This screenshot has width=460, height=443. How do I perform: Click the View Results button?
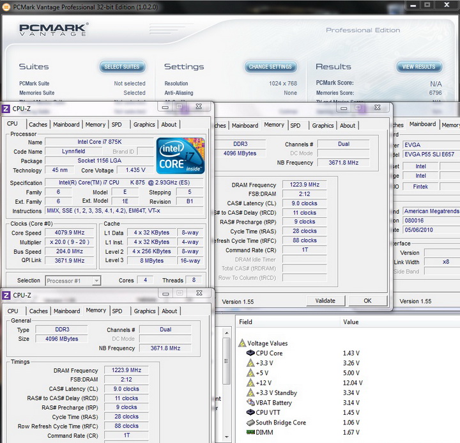(x=419, y=67)
